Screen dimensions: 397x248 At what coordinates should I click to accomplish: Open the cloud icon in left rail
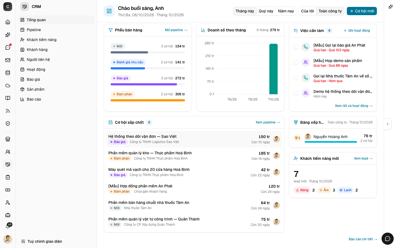pyautogui.click(x=8, y=85)
